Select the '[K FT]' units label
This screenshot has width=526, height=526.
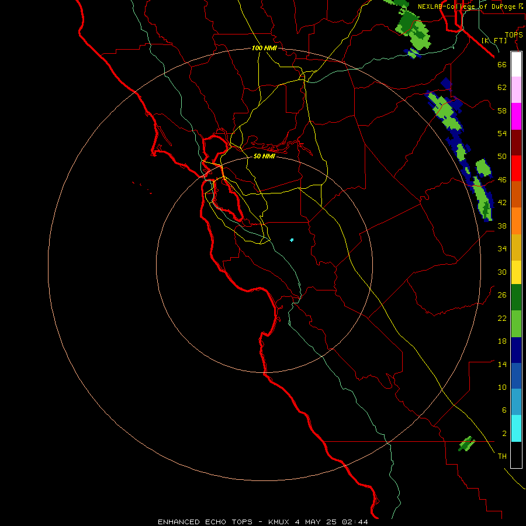click(x=494, y=40)
